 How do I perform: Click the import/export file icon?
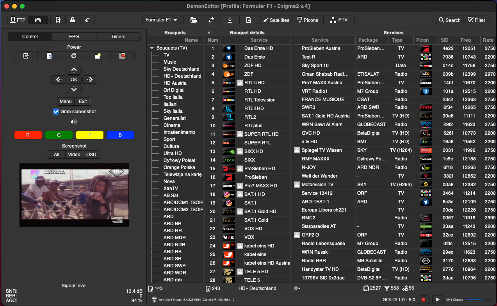click(x=249, y=20)
